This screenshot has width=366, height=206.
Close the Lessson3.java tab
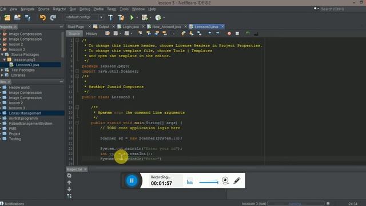pos(222,27)
